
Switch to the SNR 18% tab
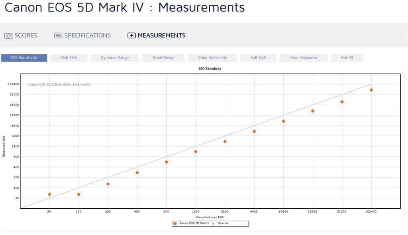[x=69, y=58]
